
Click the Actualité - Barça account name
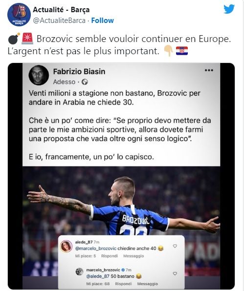(61, 10)
